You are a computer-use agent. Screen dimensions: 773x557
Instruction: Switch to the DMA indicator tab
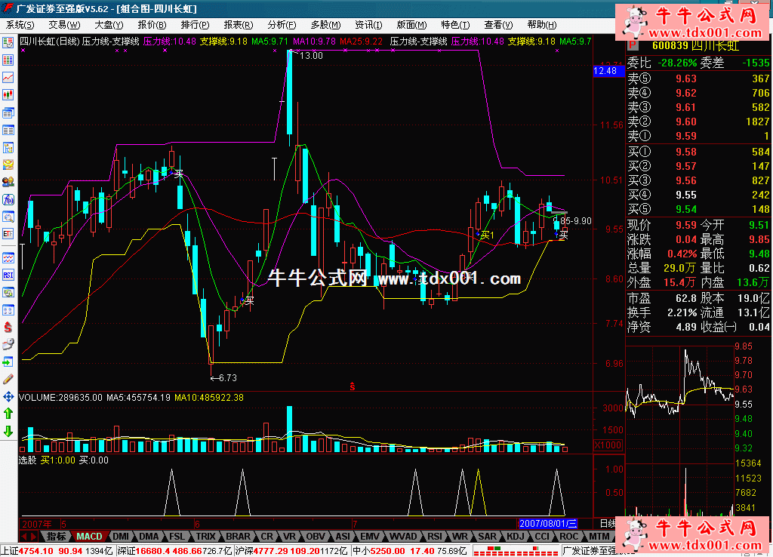pyautogui.click(x=149, y=537)
